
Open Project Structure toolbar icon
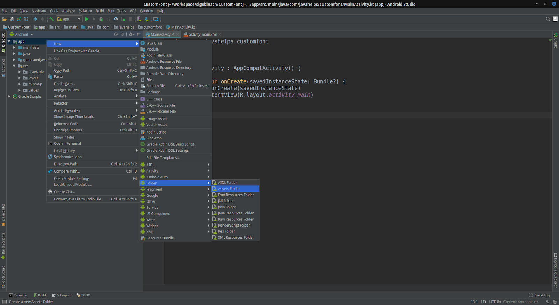pos(156,19)
